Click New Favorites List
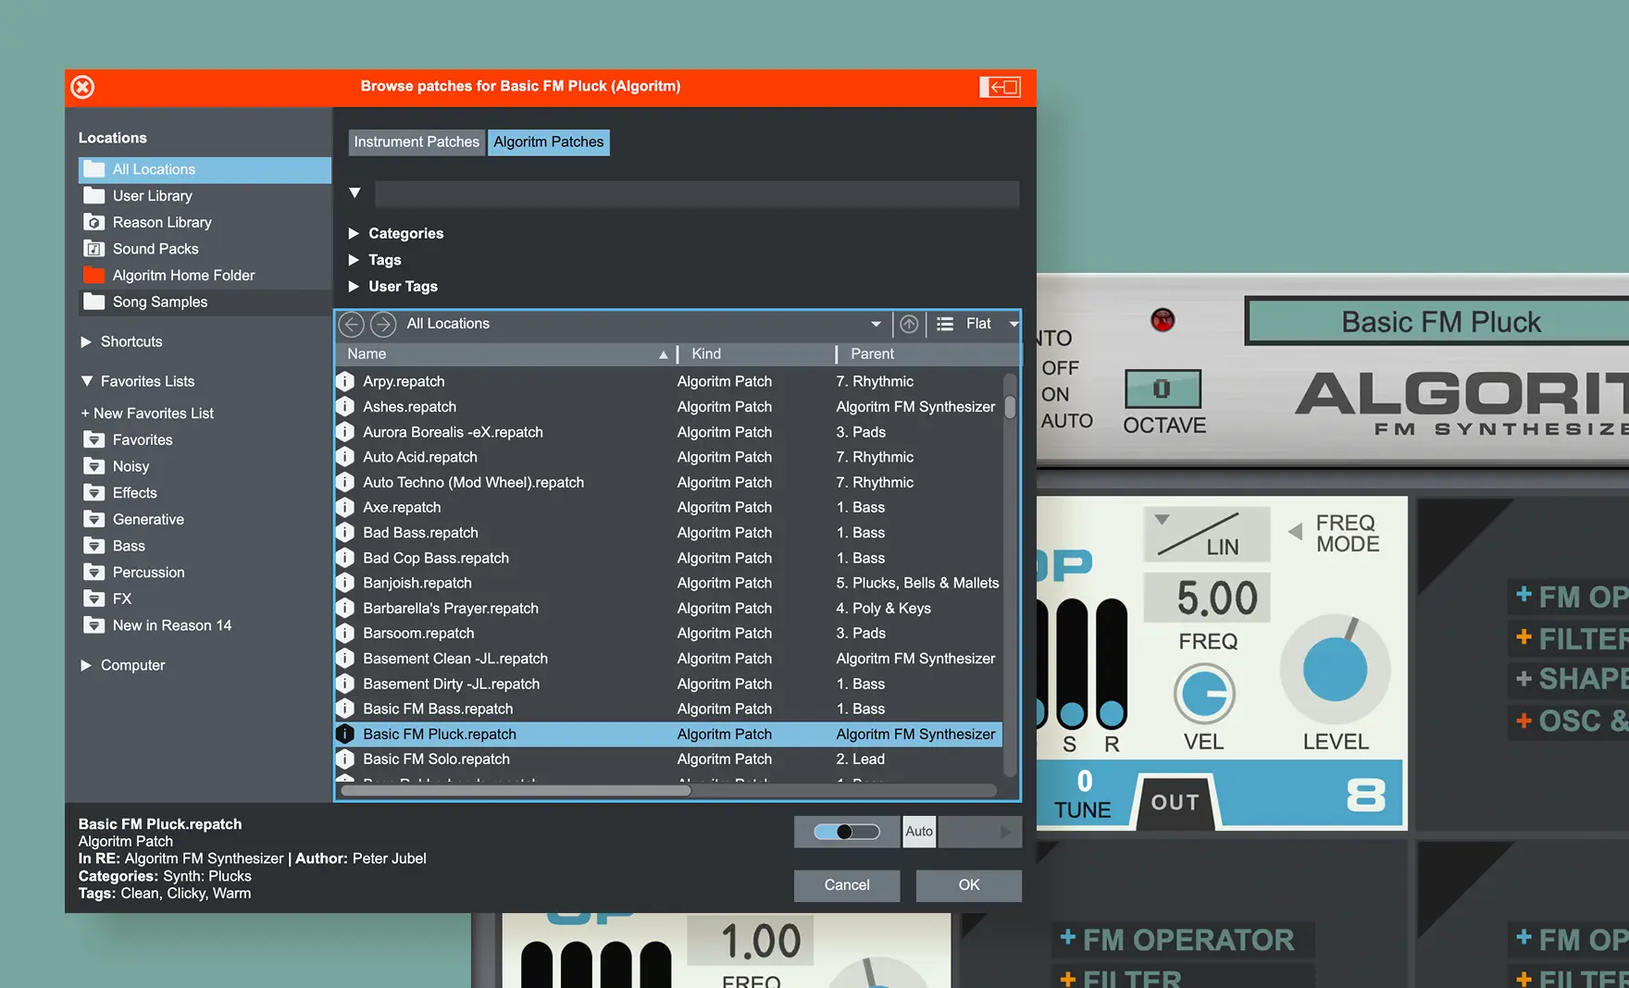1629x988 pixels. tap(147, 414)
